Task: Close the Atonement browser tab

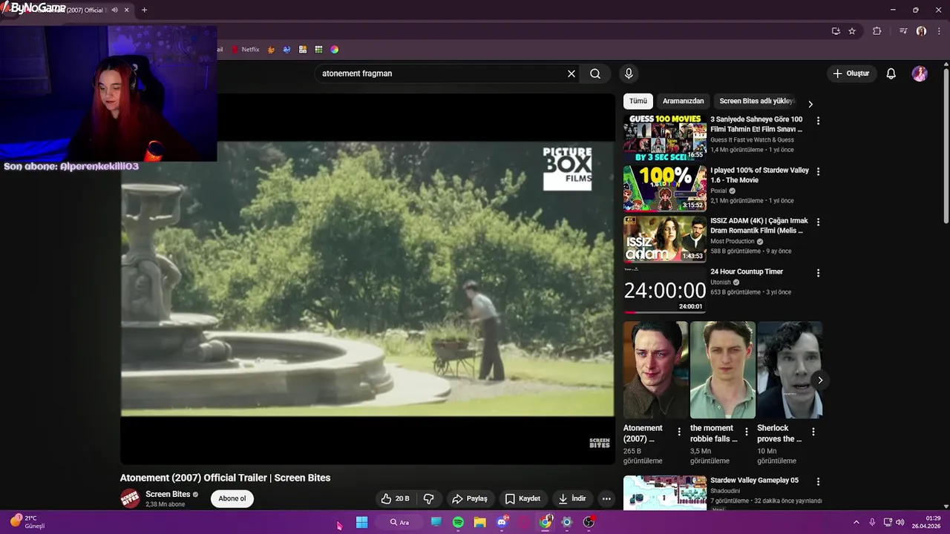Action: click(x=126, y=10)
